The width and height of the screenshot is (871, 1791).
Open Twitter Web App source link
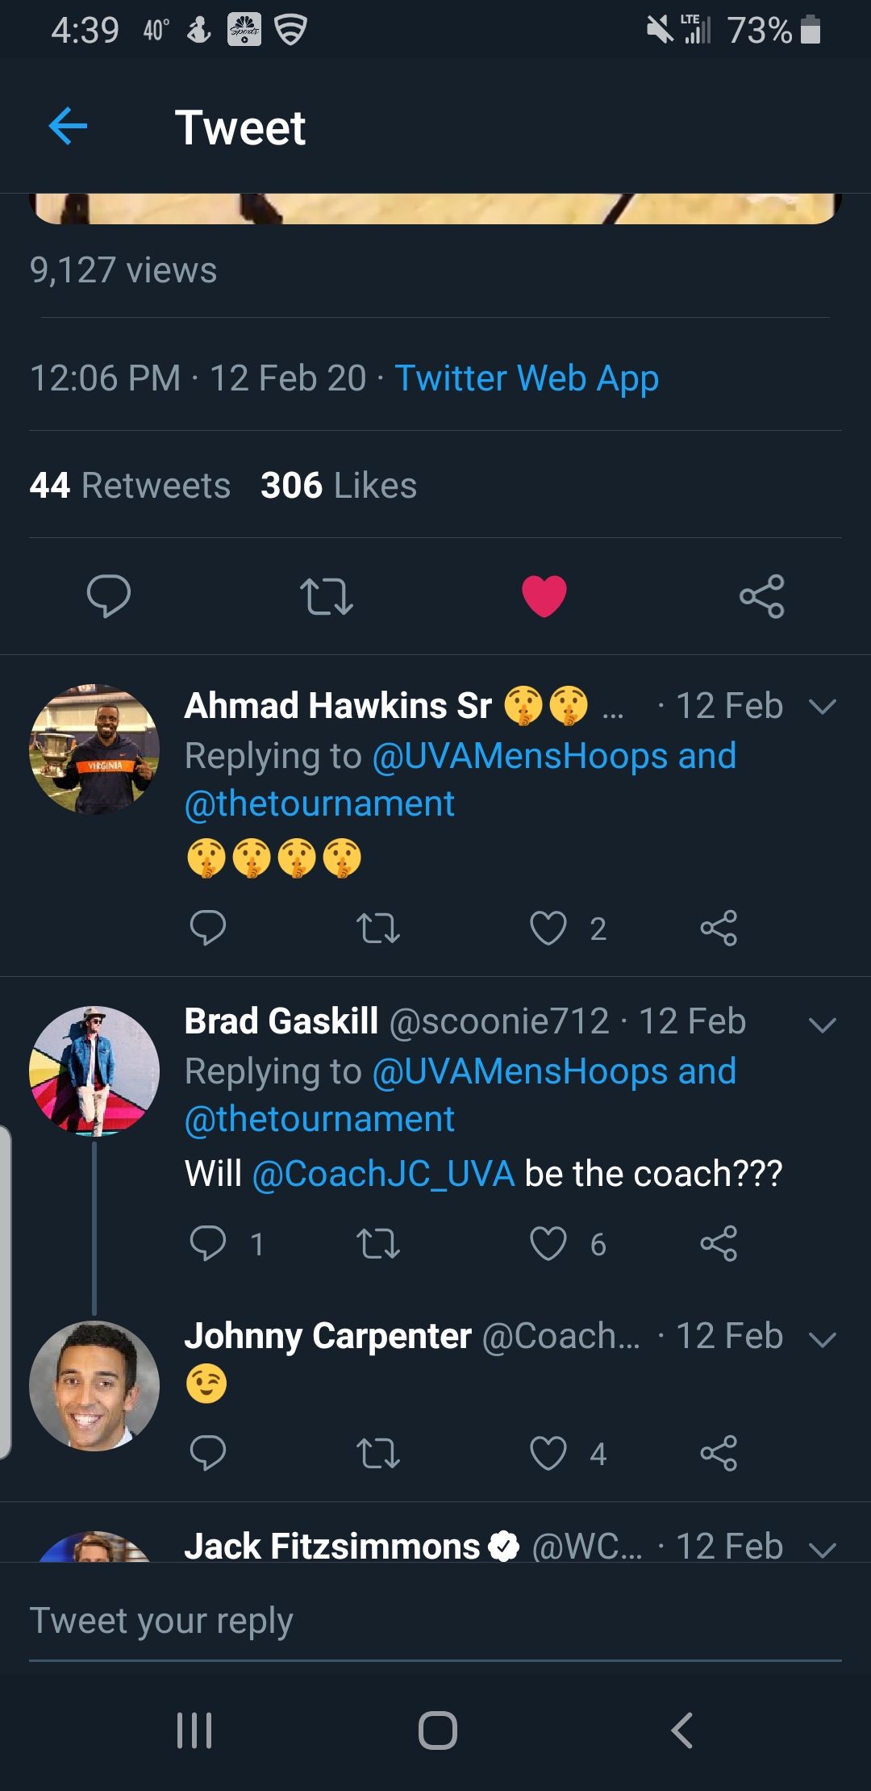click(527, 378)
